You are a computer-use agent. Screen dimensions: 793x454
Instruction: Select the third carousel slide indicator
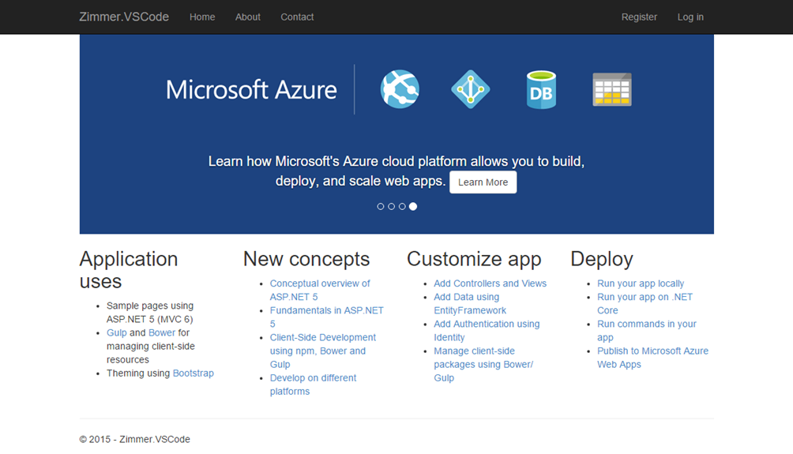pos(402,206)
